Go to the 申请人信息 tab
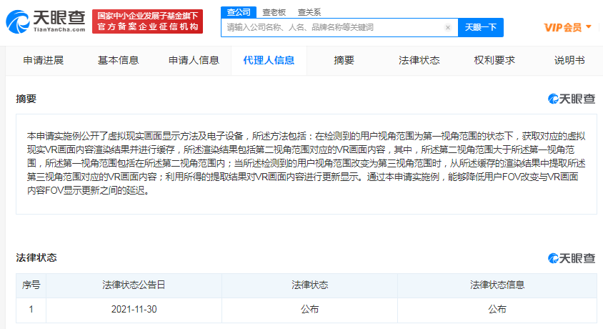The width and height of the screenshot is (603, 329). click(194, 60)
